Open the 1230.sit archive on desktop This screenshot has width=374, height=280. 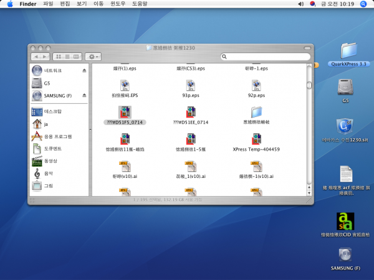click(x=346, y=126)
